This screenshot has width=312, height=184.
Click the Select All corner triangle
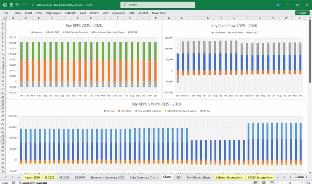point(3,18)
